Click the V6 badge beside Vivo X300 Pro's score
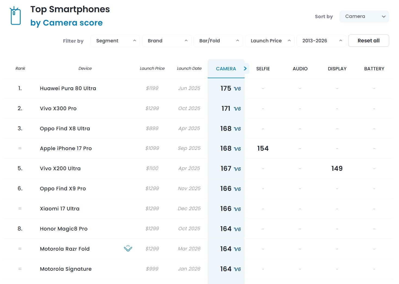Viewport: 399px width, 284px height. 237,109
